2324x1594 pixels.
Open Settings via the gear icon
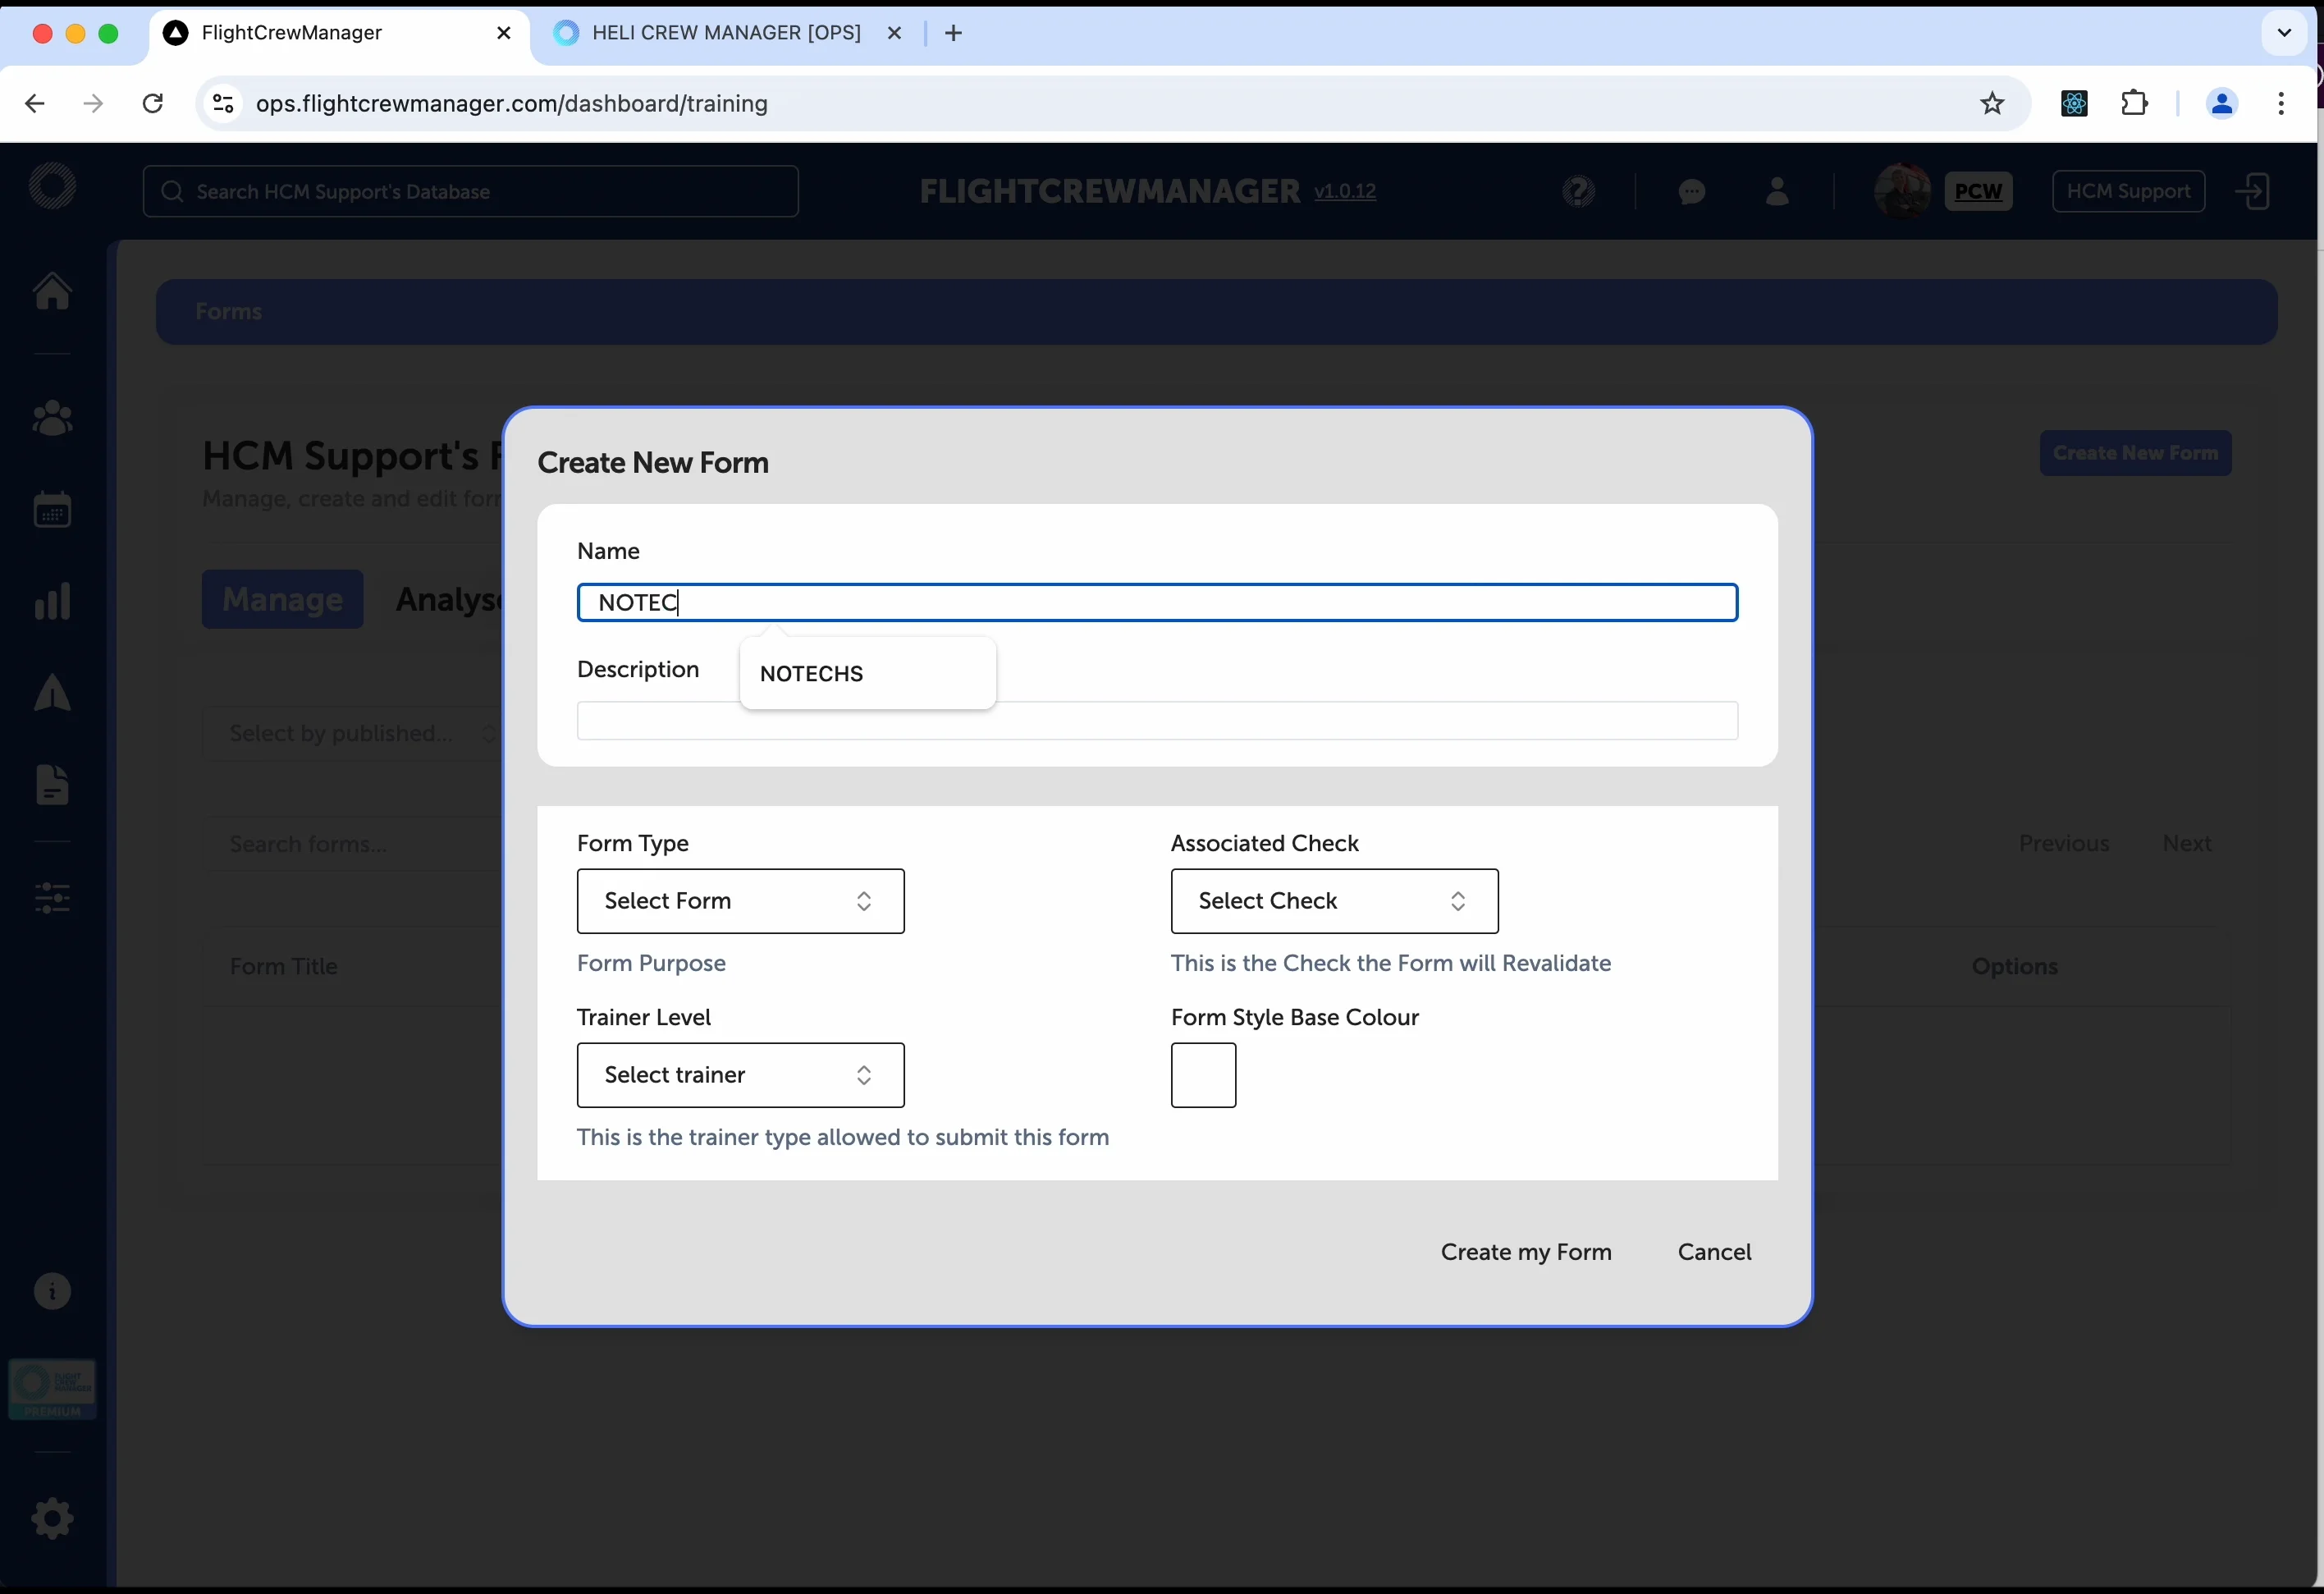(x=52, y=1518)
